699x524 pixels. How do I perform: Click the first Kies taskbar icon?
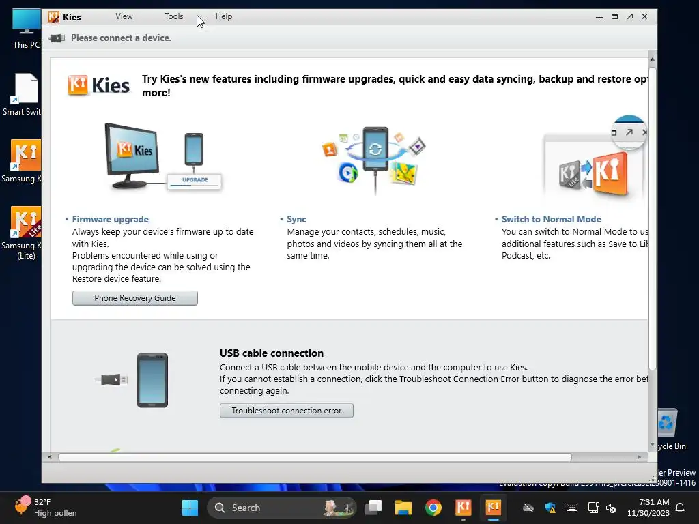coord(463,508)
